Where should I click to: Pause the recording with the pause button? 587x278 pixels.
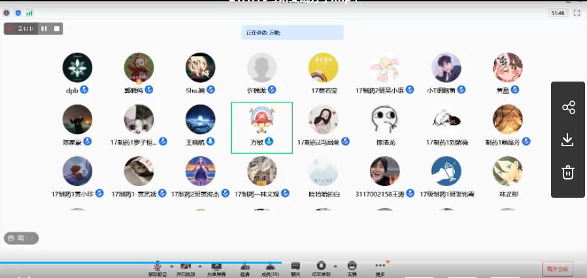click(44, 29)
